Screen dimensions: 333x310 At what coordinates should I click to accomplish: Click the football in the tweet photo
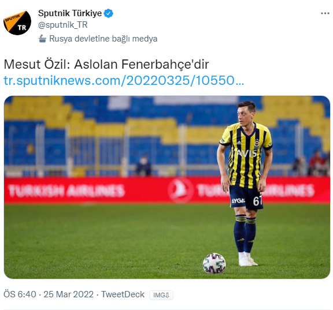coord(214,263)
